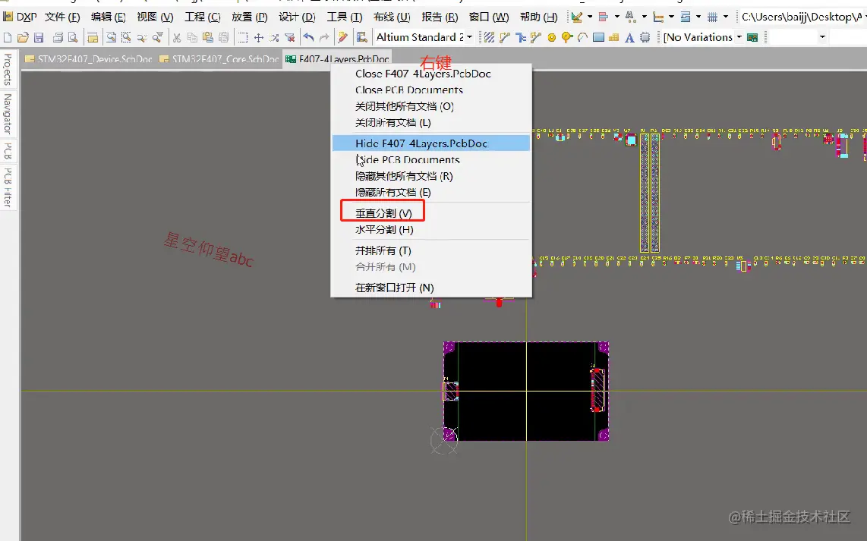Click the DXP system menu icon

tap(8, 17)
